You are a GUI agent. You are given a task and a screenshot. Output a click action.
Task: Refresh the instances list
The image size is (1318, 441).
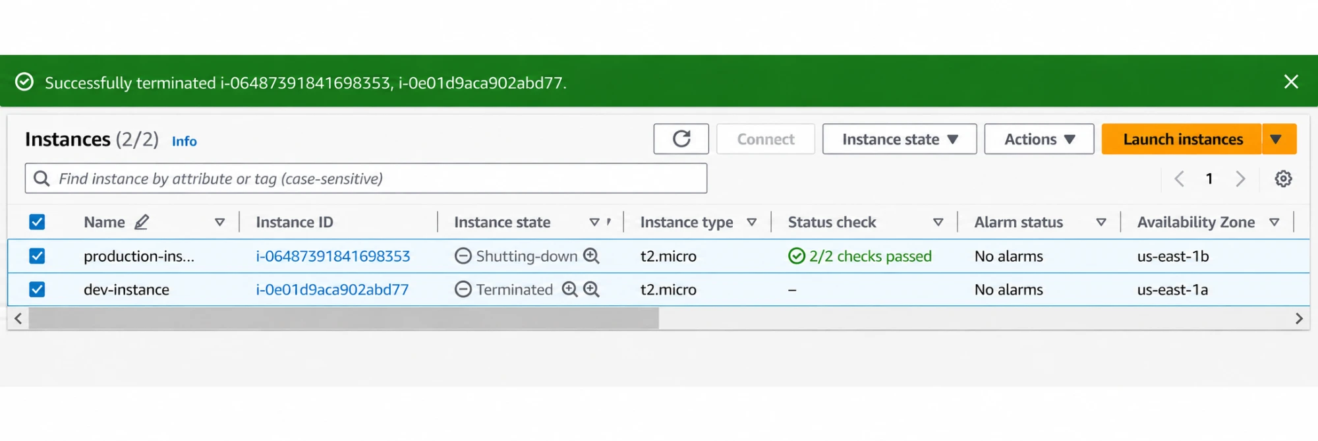pos(681,139)
